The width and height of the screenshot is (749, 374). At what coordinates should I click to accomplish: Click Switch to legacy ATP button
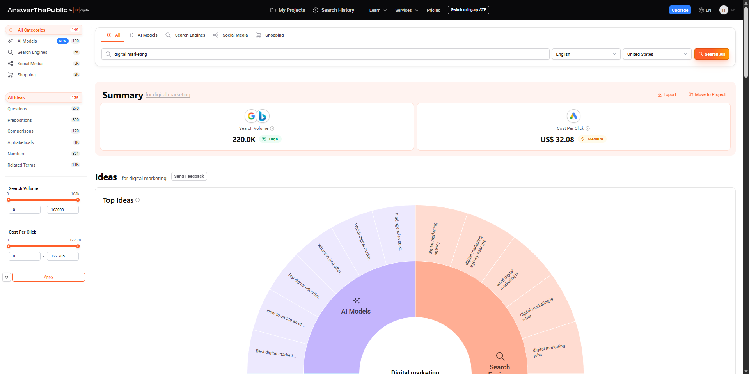tap(468, 10)
